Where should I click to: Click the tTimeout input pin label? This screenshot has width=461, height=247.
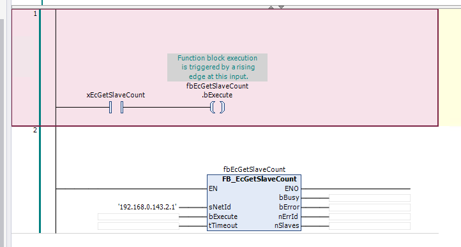tap(223, 225)
